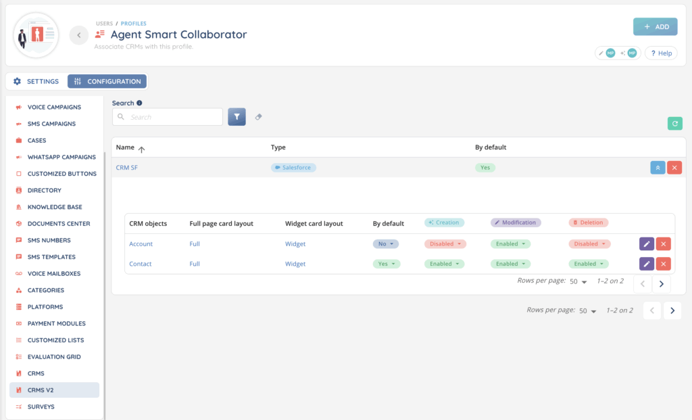This screenshot has width=692, height=420.
Task: Click the back arrow beside profile title
Action: (79, 35)
